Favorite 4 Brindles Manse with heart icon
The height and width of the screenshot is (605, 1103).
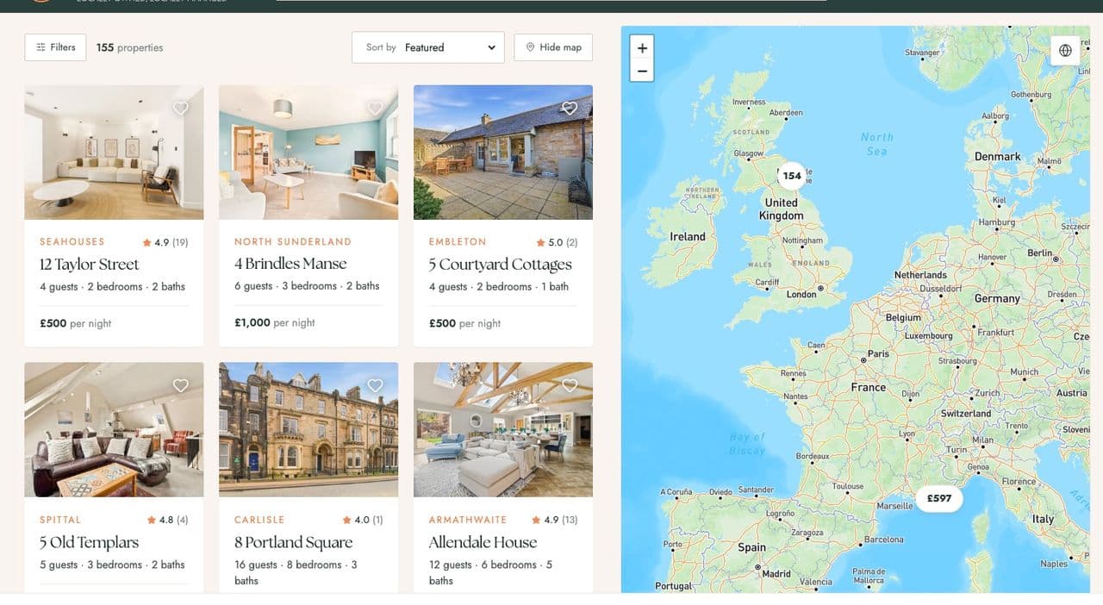coord(375,108)
